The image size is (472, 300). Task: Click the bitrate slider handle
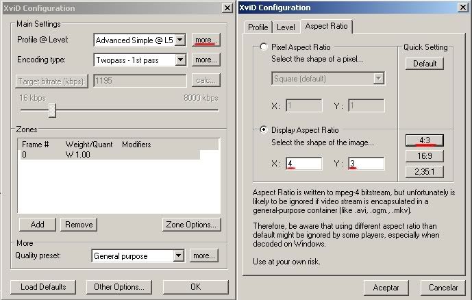(x=52, y=110)
